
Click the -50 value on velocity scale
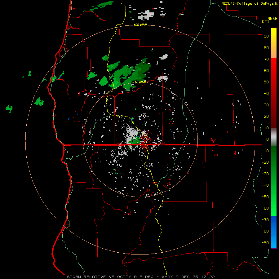[x=265, y=197]
